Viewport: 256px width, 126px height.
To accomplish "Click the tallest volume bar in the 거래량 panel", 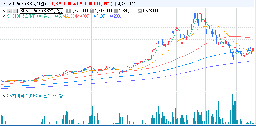I will coord(232,109).
